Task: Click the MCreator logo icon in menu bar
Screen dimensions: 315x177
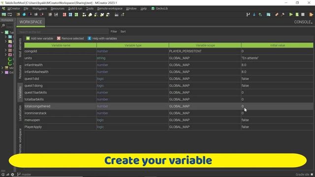Action: pyautogui.click(x=3, y=8)
